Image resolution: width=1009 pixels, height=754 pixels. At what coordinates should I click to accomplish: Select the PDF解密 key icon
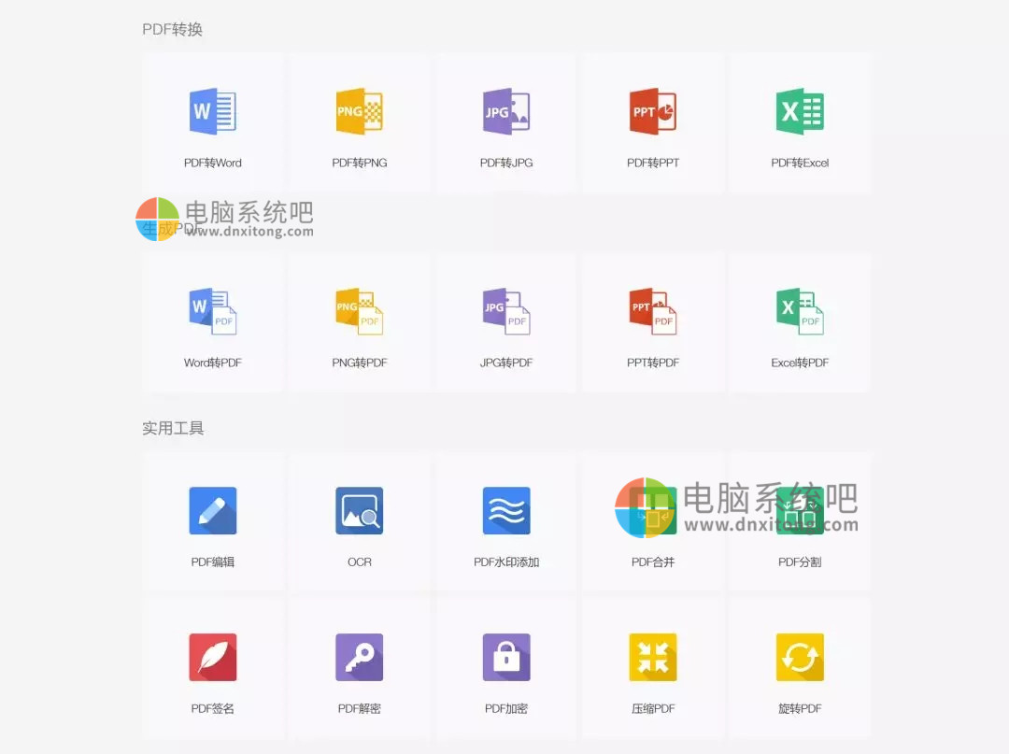coord(360,658)
